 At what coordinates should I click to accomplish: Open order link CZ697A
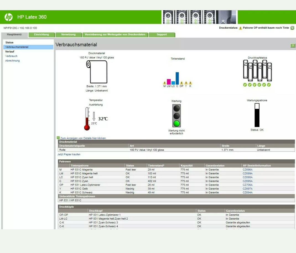click(x=248, y=189)
